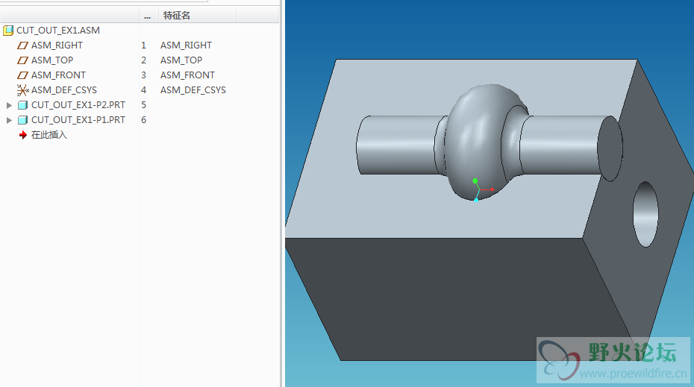The image size is (694, 387).
Task: Click the ASM_RIGHT datum plane icon
Action: pos(22,45)
